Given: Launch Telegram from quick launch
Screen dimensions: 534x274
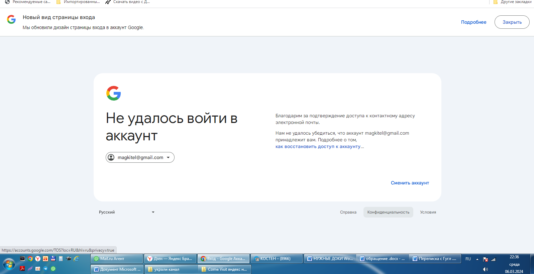Looking at the screenshot, I should (x=45, y=268).
